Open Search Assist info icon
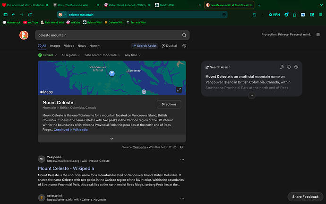The image size is (326, 204). tap(289, 67)
